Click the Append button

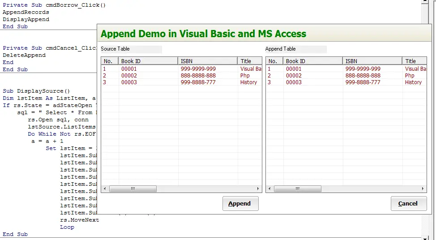240,204
